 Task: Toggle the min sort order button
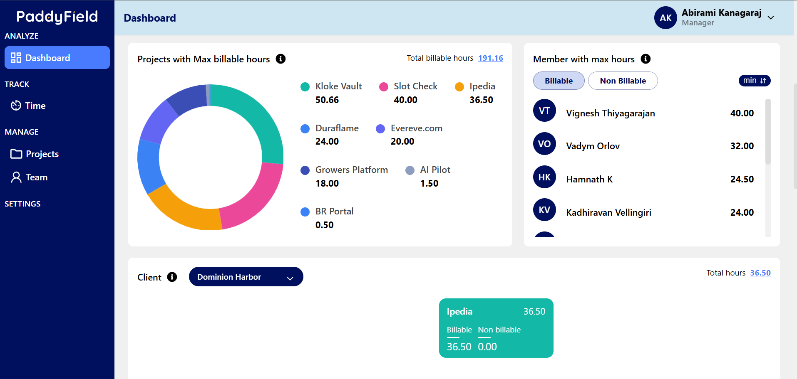click(755, 80)
